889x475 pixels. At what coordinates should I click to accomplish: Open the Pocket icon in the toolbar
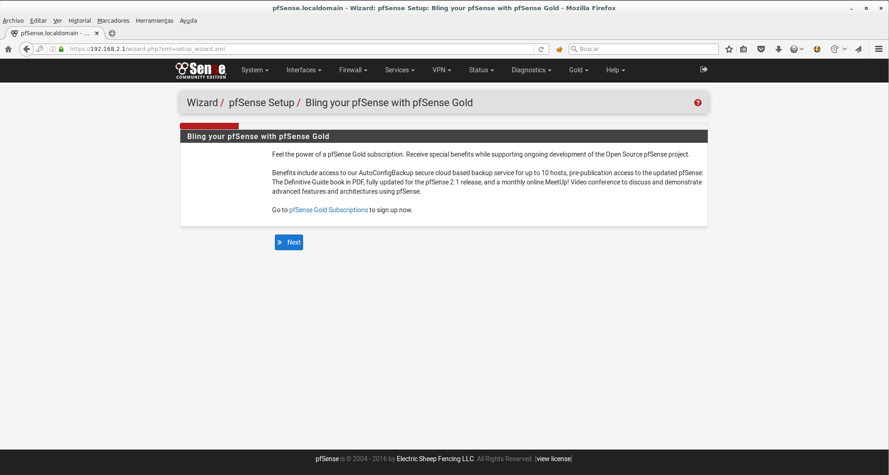761,49
